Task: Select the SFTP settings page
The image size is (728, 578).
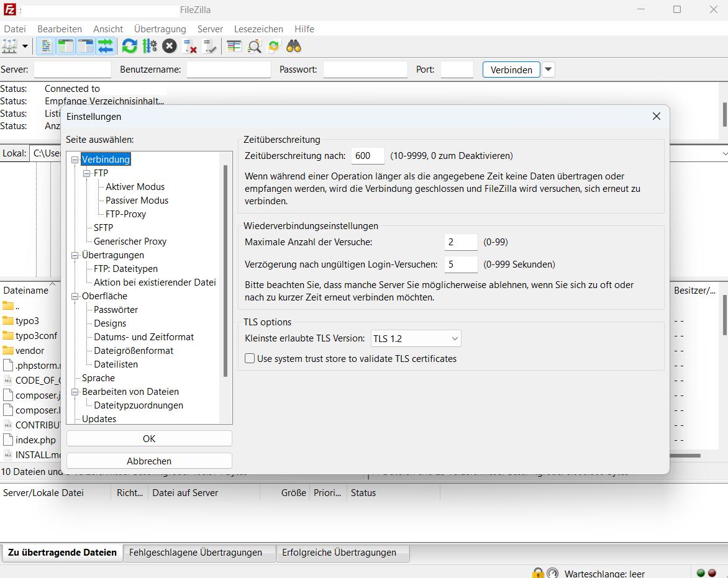Action: coord(103,227)
